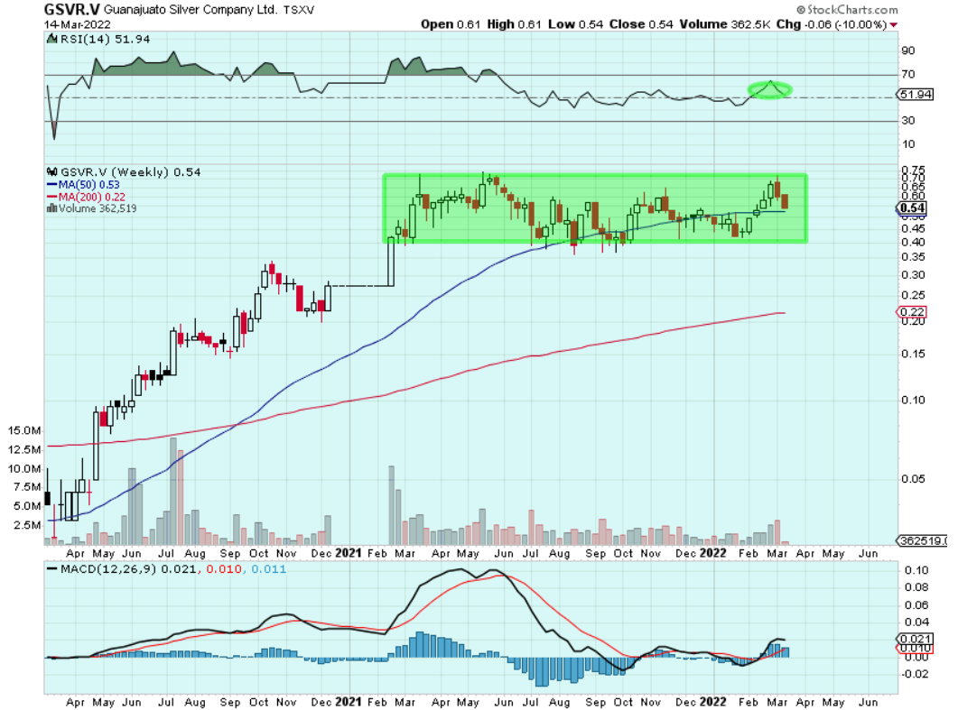
Task: Click the bold 2022 label below the MACD panel
Action: [712, 702]
